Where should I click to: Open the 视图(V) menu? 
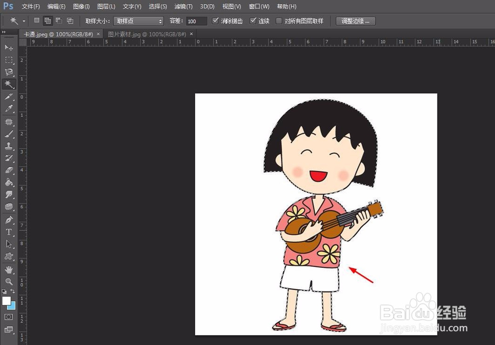pos(231,6)
